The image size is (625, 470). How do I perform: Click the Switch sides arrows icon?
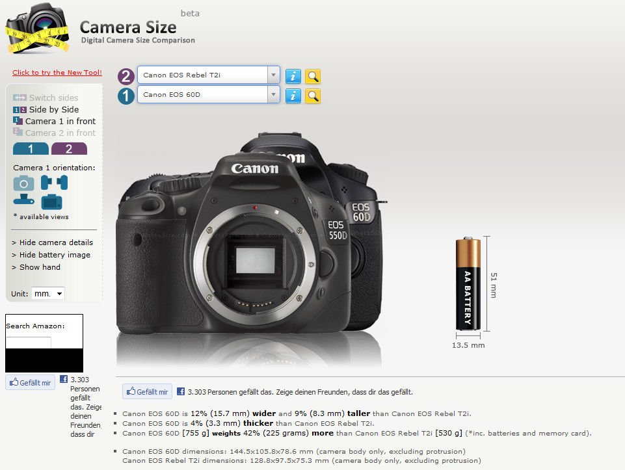click(x=20, y=98)
